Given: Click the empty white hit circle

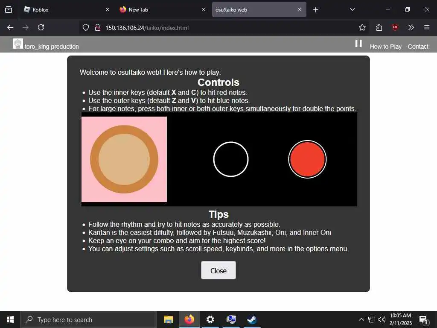Looking at the screenshot, I should click(x=231, y=159).
